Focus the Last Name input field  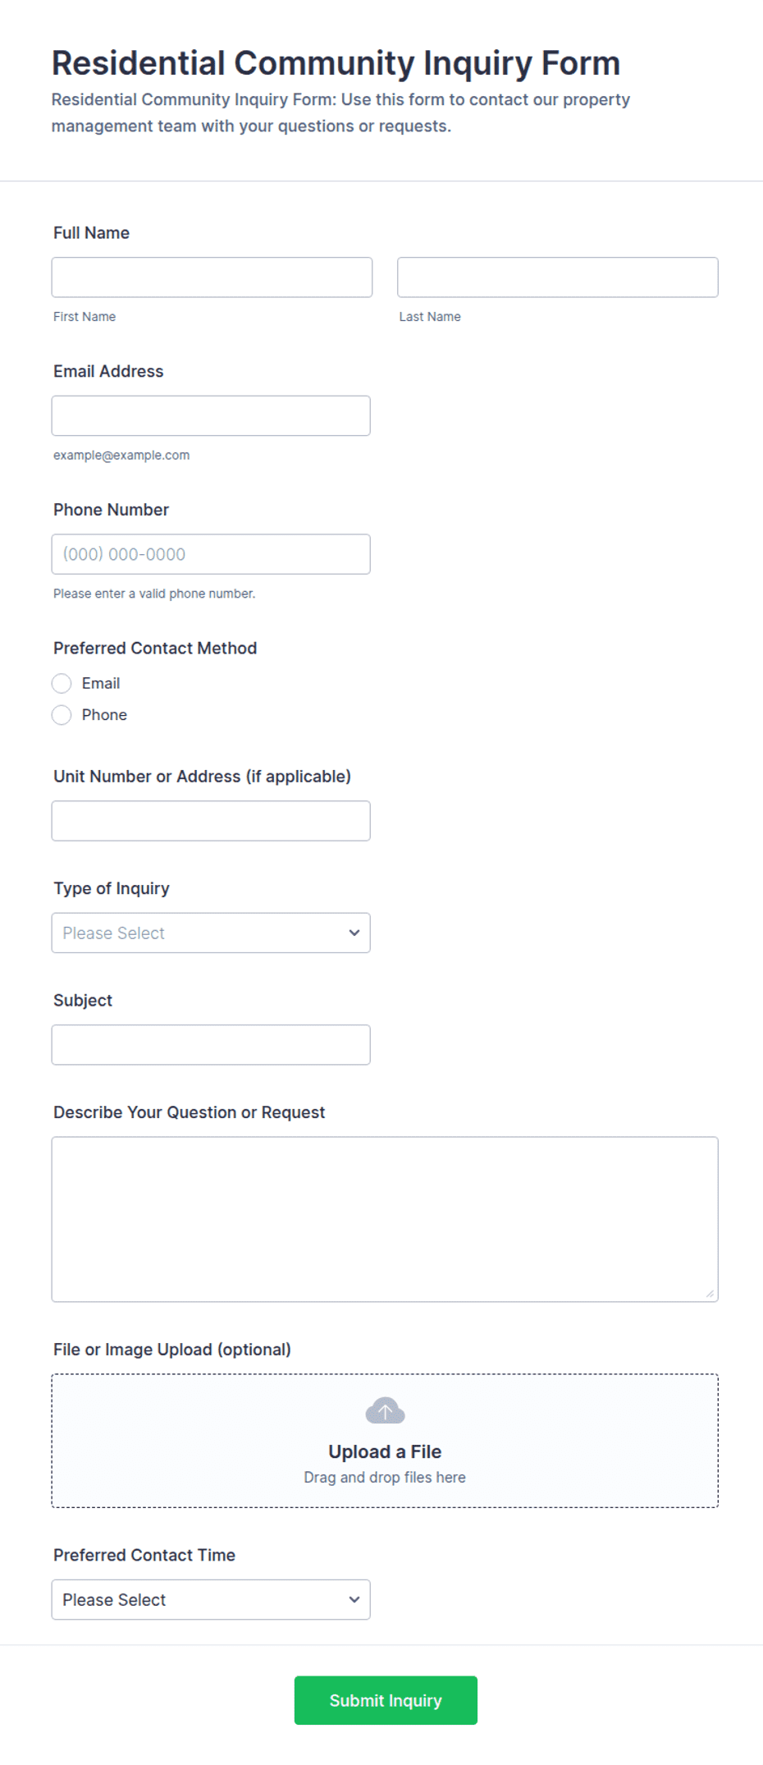point(558,277)
